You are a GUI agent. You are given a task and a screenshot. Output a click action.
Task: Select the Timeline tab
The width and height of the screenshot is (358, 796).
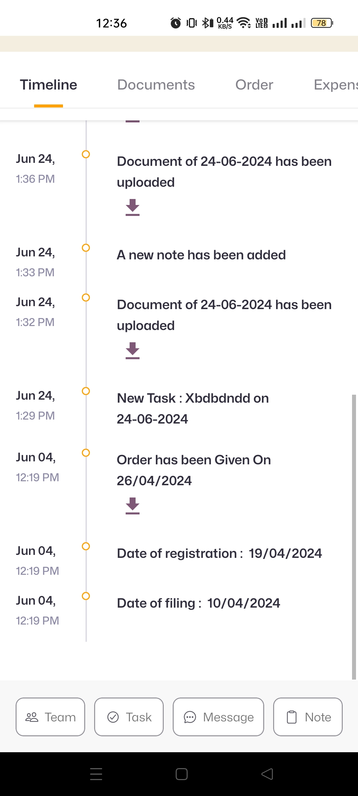[48, 85]
